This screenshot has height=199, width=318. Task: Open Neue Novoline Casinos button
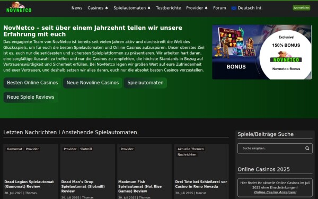[x=93, y=83]
